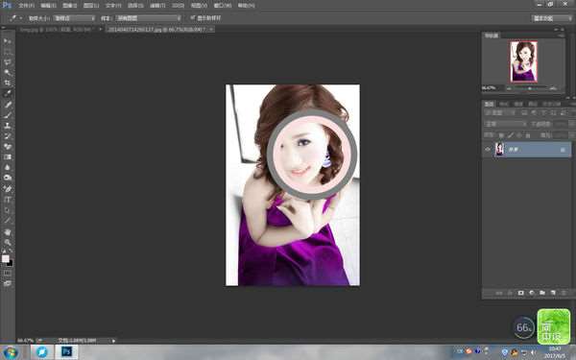The image size is (576, 360).
Task: Zoom in icon in Navigator panel
Action: click(x=553, y=88)
